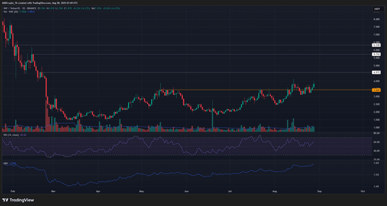The image size is (387, 206).
Task: Click the Mar label on time axis
Action: 54,191
